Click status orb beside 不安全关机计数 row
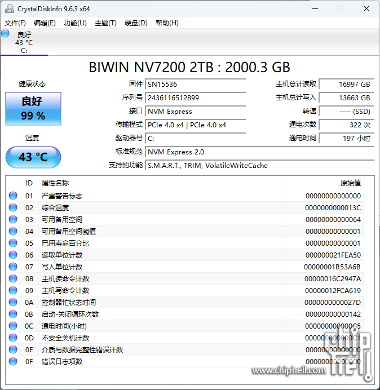380x390 pixels. pyautogui.click(x=13, y=338)
